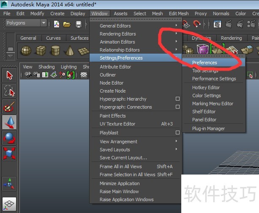The height and width of the screenshot is (213, 259).
Task: Open Performance Settings
Action: pyautogui.click(x=214, y=79)
